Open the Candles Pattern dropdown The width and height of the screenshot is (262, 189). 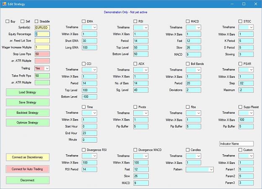[200, 169]
